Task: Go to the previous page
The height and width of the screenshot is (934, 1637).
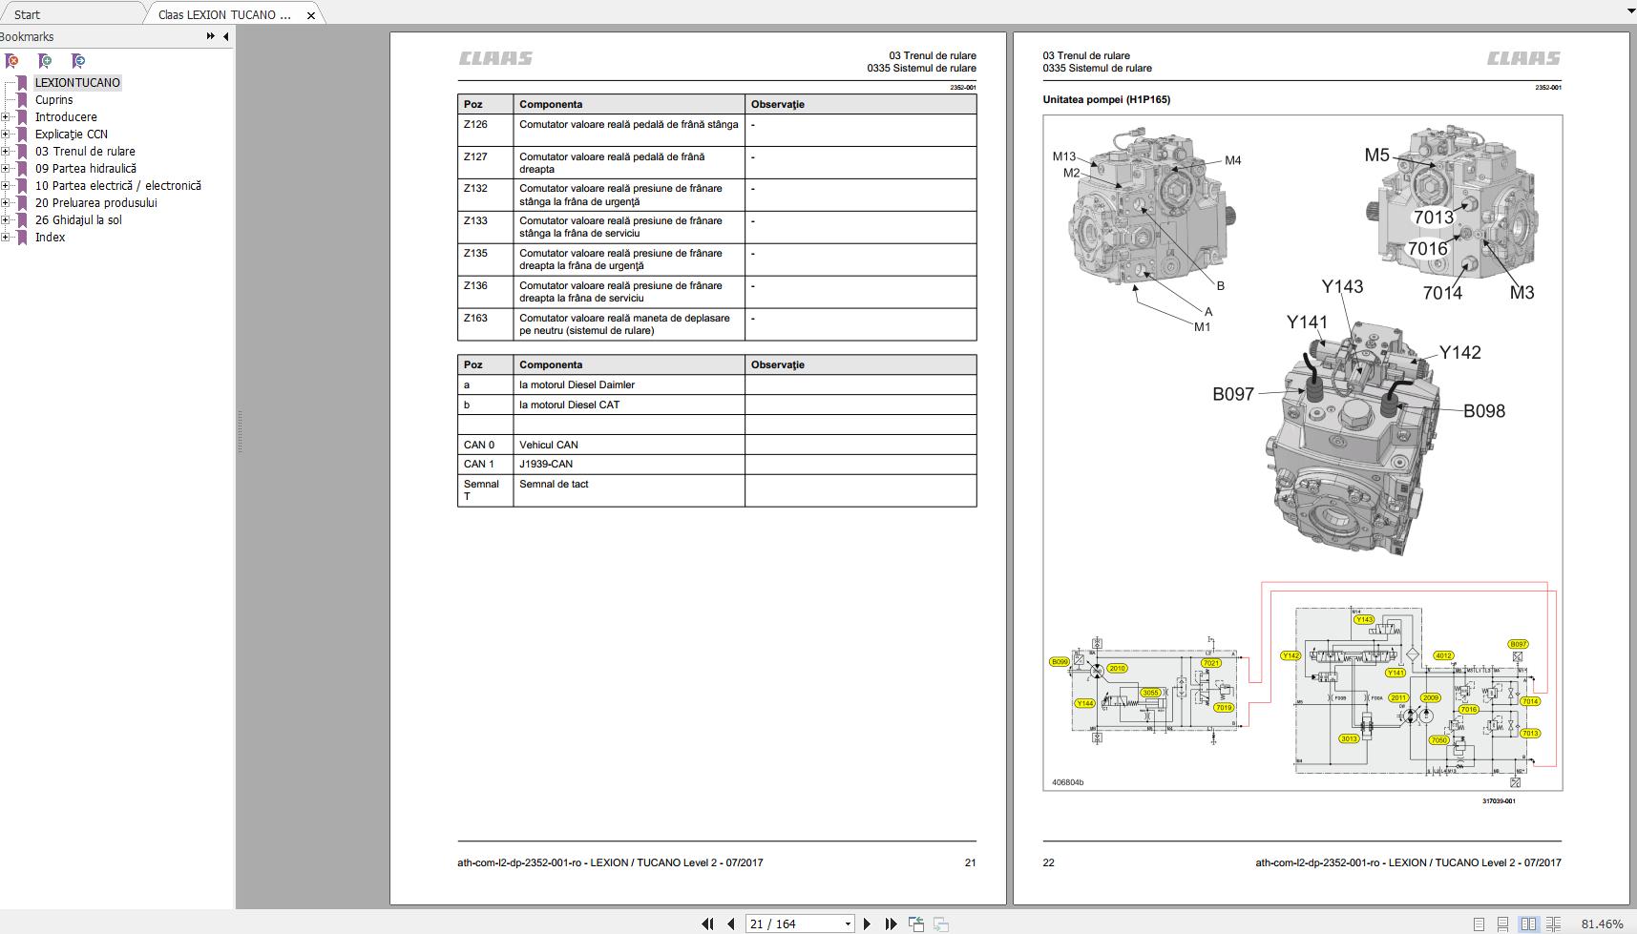Action: (731, 924)
